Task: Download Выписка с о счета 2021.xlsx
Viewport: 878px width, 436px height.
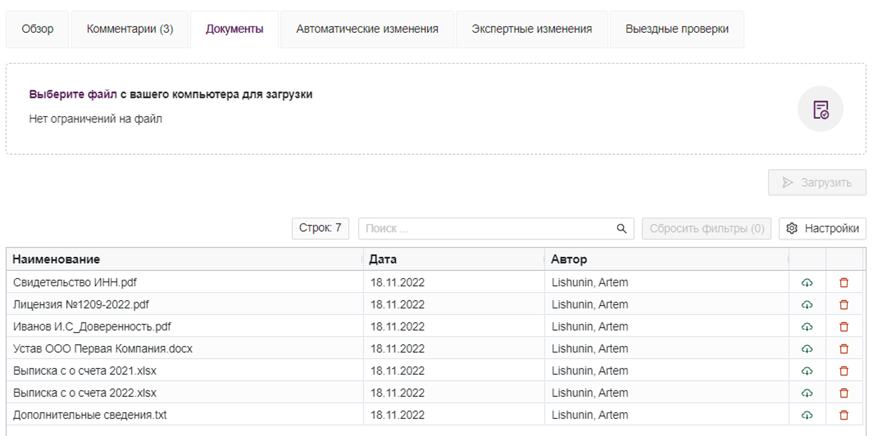Action: tap(806, 371)
